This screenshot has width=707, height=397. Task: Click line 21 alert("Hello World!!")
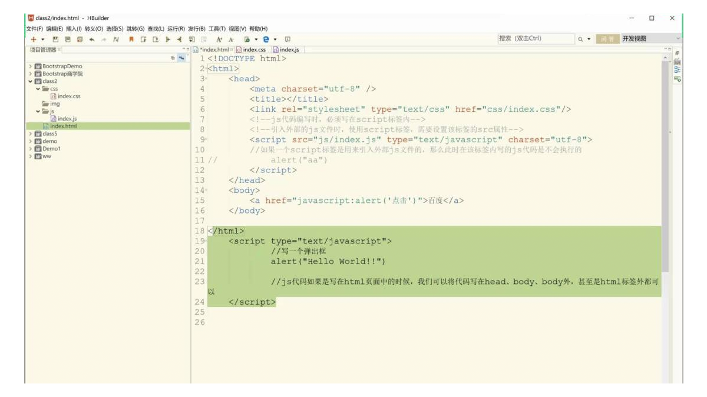click(328, 262)
